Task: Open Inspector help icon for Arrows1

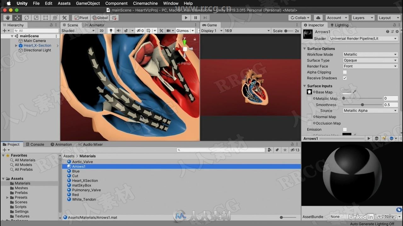Action: click(x=388, y=32)
